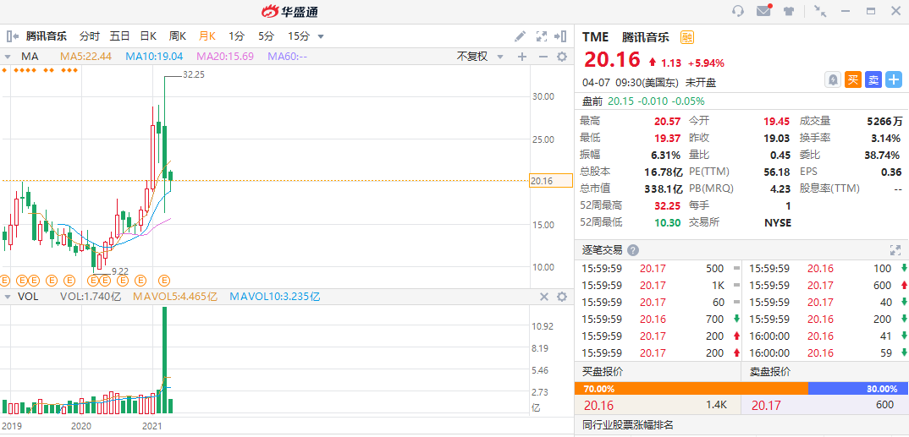This screenshot has height=437, width=909.
Task: Click the orange 买 buy button
Action: coord(853,79)
